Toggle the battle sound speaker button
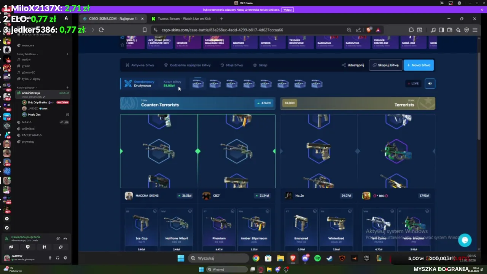 pyautogui.click(x=430, y=83)
